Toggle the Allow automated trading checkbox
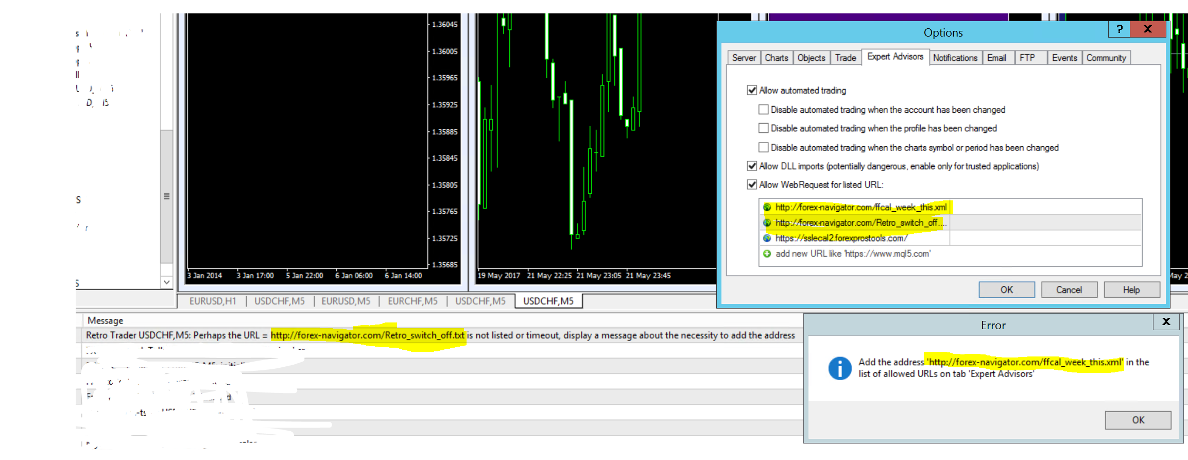Screen dimensions: 1188x460 click(752, 90)
